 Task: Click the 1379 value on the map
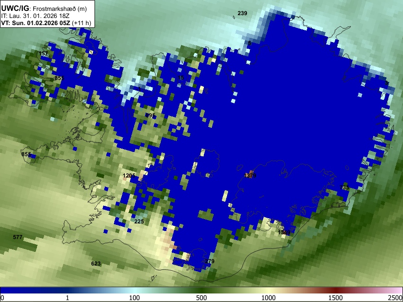coord(250,176)
